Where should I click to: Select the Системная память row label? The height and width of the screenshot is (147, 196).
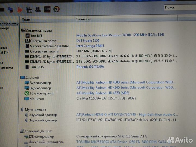[44, 51]
